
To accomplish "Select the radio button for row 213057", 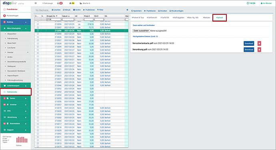I will point(38,105).
